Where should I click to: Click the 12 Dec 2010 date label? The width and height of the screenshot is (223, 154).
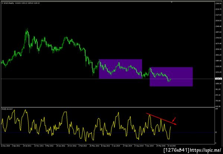pyautogui.click(x=6, y=146)
